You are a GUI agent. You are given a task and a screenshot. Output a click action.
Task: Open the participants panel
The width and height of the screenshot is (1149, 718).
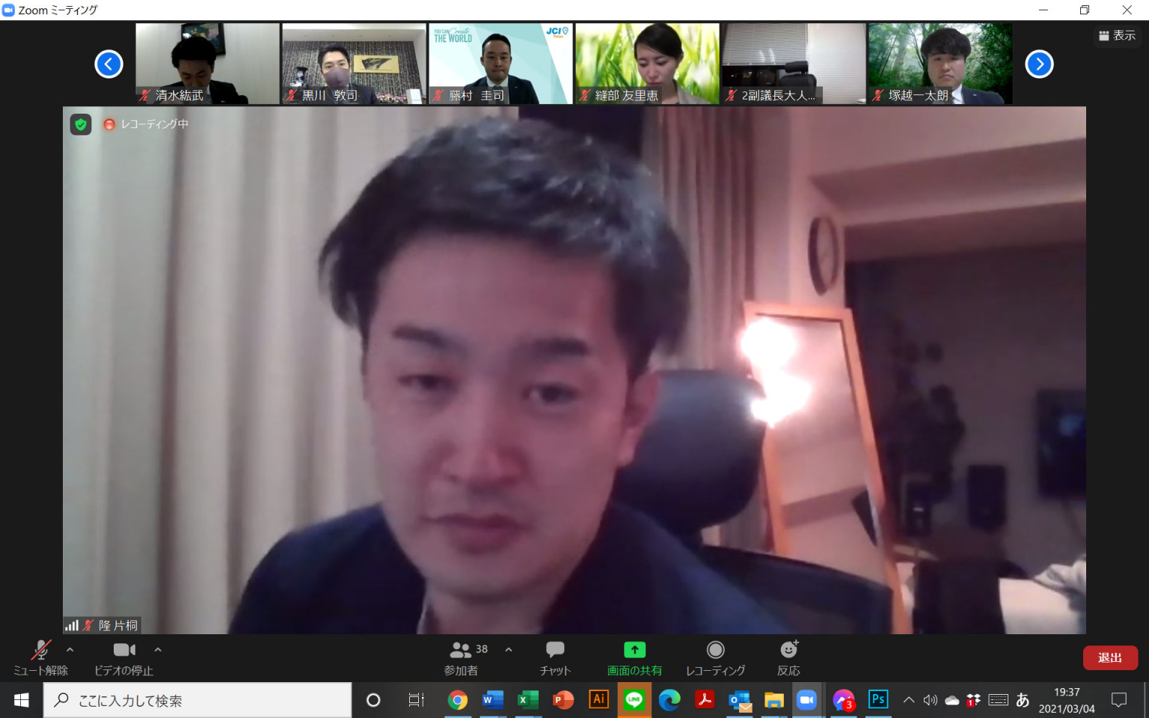[462, 657]
